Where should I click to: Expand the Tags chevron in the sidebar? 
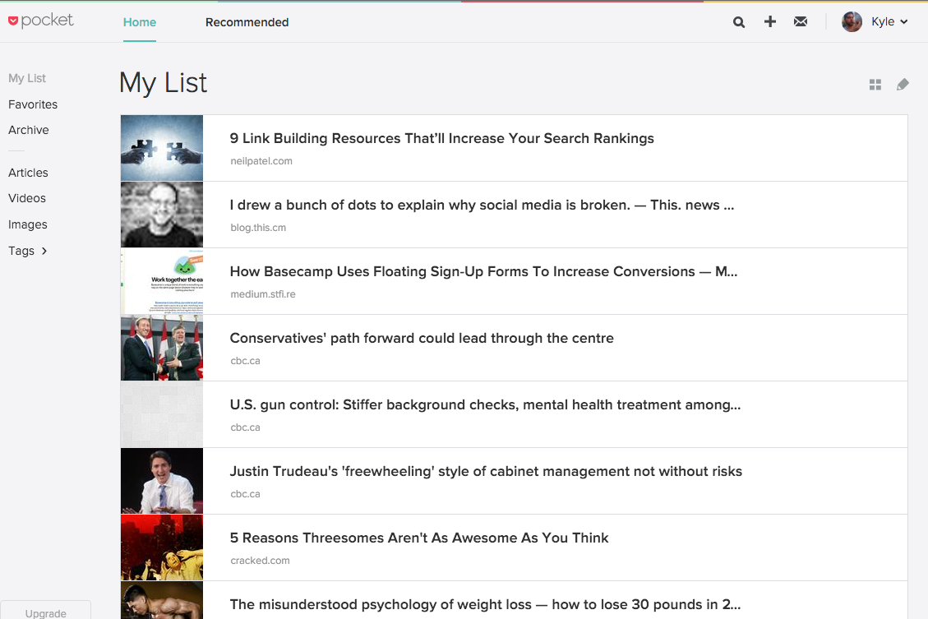pyautogui.click(x=44, y=251)
